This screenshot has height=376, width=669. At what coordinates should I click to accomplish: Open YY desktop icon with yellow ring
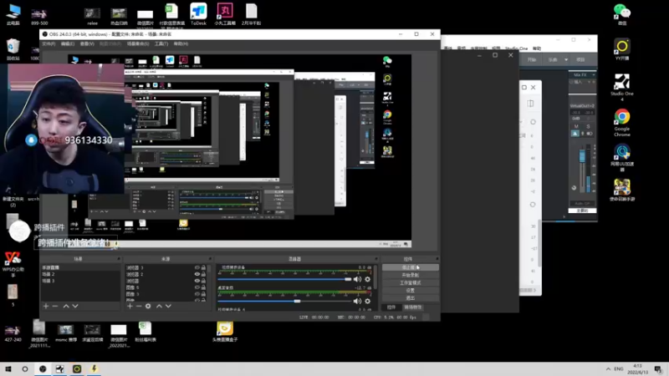pyautogui.click(x=622, y=49)
